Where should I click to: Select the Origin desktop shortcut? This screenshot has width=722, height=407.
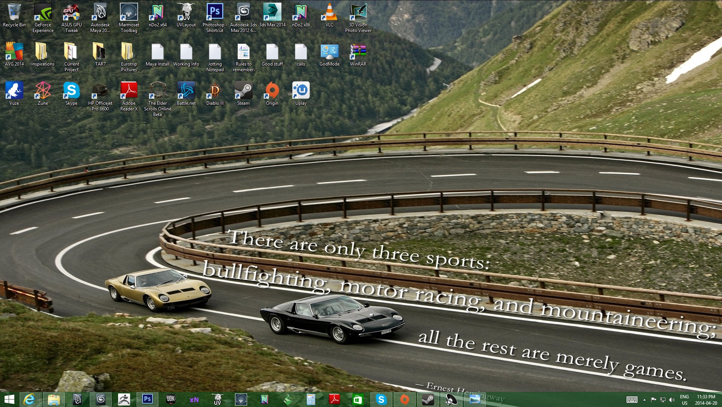click(x=272, y=93)
